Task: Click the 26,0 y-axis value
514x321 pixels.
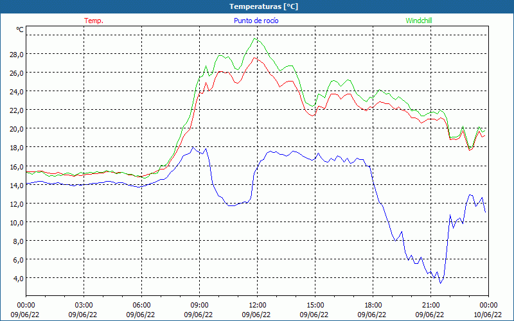Action: click(17, 73)
